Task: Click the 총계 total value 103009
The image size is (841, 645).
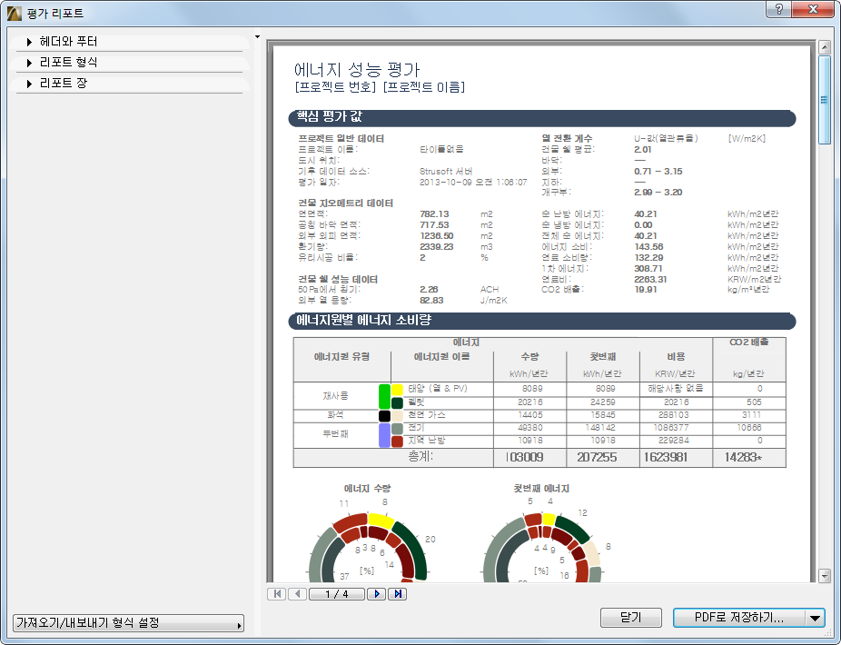Action: click(x=525, y=457)
